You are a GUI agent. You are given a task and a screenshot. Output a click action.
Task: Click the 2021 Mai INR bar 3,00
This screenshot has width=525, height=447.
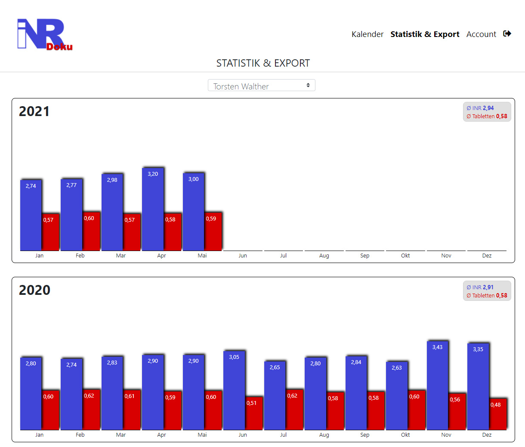click(193, 211)
